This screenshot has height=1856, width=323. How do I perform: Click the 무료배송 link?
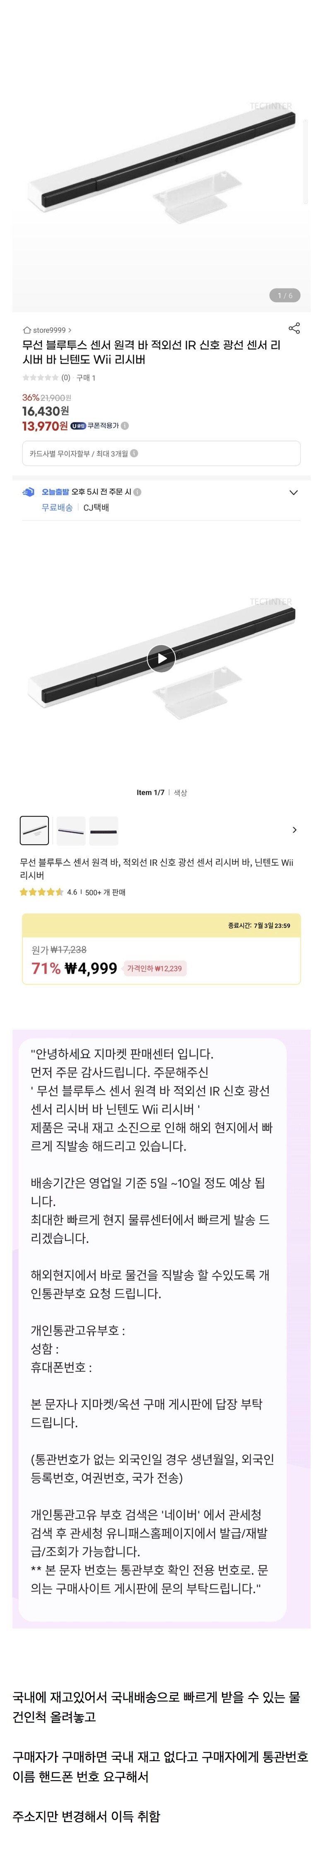(57, 507)
